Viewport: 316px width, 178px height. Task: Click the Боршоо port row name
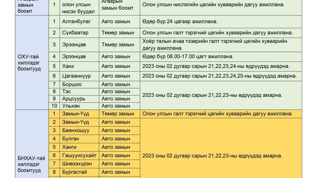coord(72,85)
